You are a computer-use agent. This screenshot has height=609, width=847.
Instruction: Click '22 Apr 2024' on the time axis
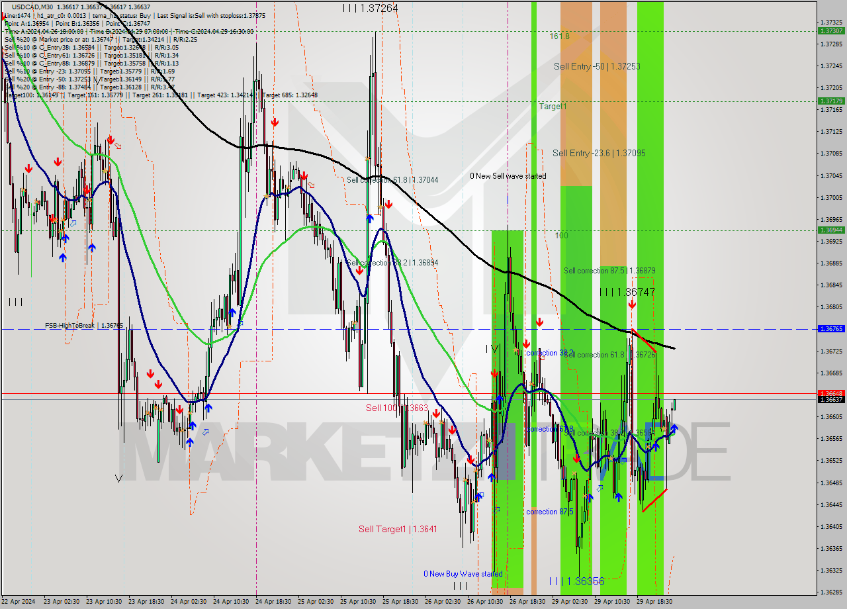click(19, 602)
